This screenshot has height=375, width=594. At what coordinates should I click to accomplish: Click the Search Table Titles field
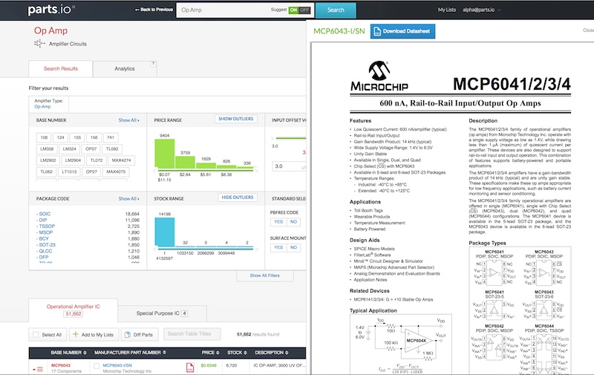pyautogui.click(x=192, y=334)
